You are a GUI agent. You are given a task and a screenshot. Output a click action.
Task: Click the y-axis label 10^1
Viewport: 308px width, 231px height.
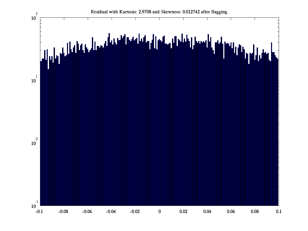[35, 80]
